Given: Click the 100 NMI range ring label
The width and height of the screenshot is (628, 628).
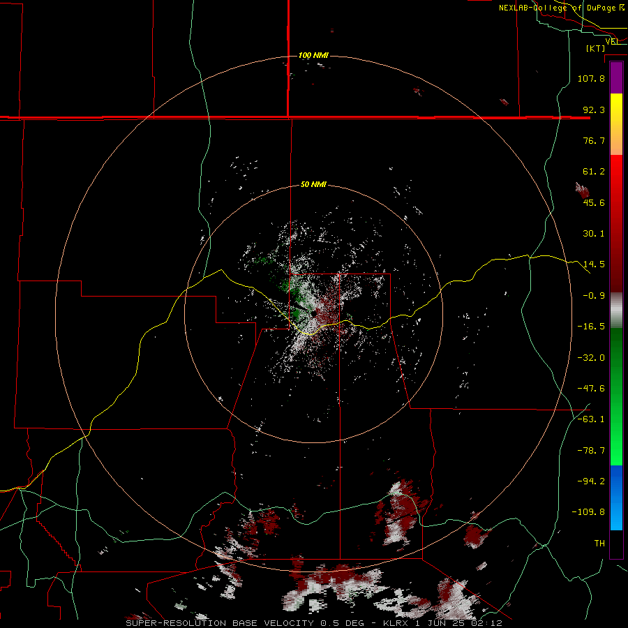Looking at the screenshot, I should coord(313,55).
